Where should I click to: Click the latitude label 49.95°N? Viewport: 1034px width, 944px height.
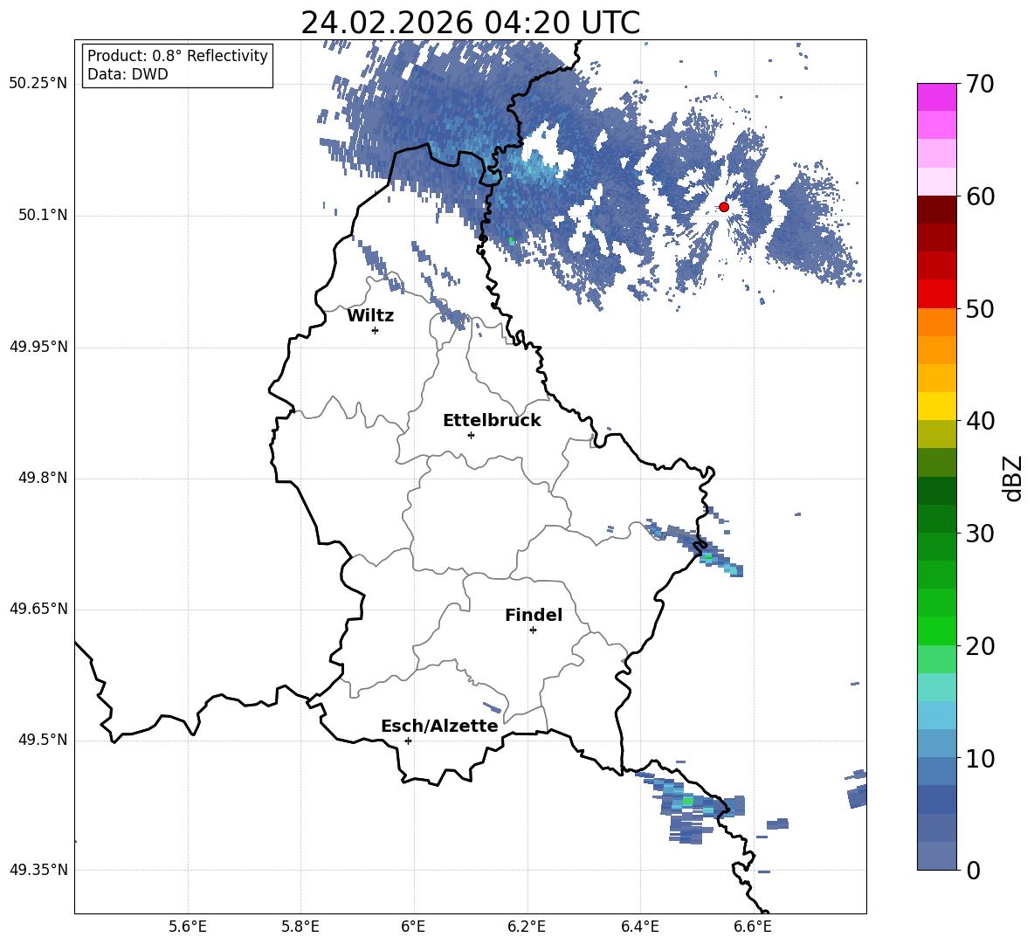click(x=38, y=347)
